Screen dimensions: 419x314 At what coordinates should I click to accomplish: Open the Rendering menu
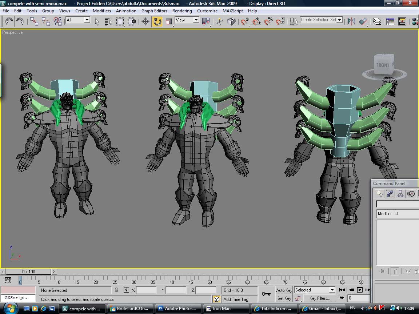182,11
